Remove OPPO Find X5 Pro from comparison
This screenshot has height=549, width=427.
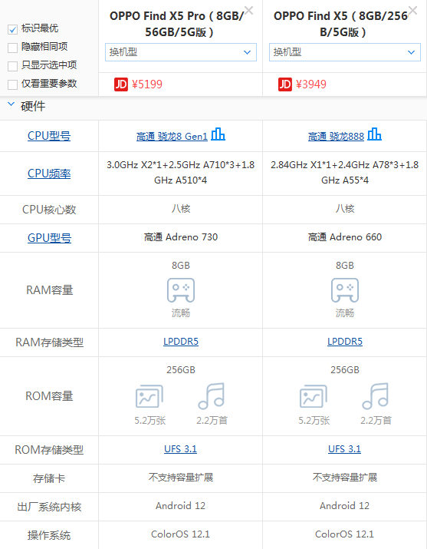pyautogui.click(x=248, y=11)
